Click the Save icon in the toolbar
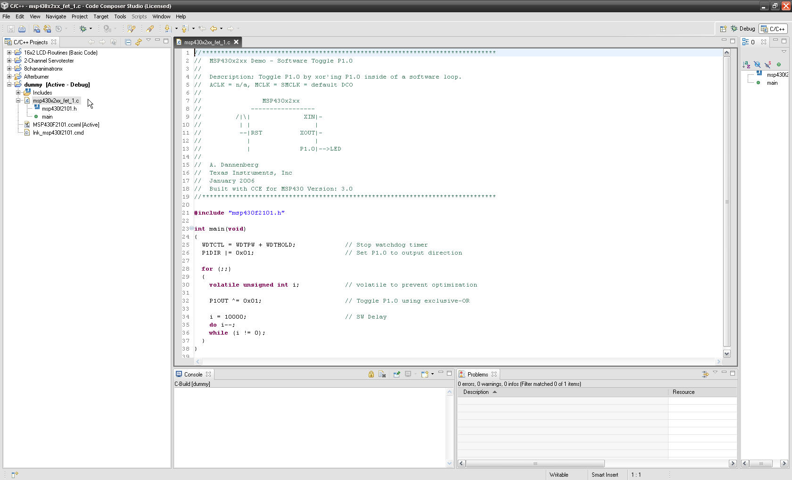The height and width of the screenshot is (480, 792). pyautogui.click(x=11, y=29)
